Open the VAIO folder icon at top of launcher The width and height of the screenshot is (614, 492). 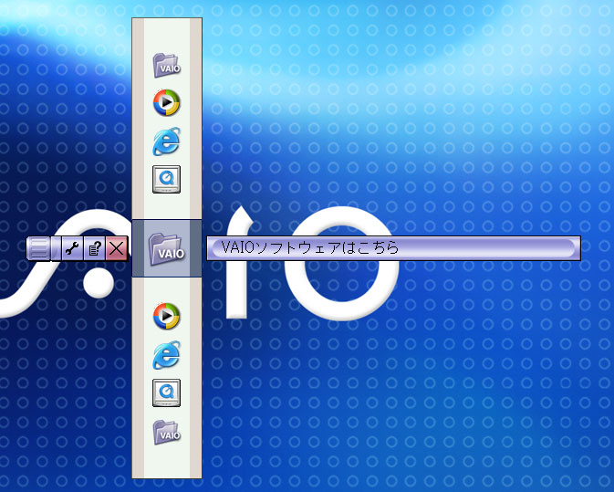[x=166, y=66]
